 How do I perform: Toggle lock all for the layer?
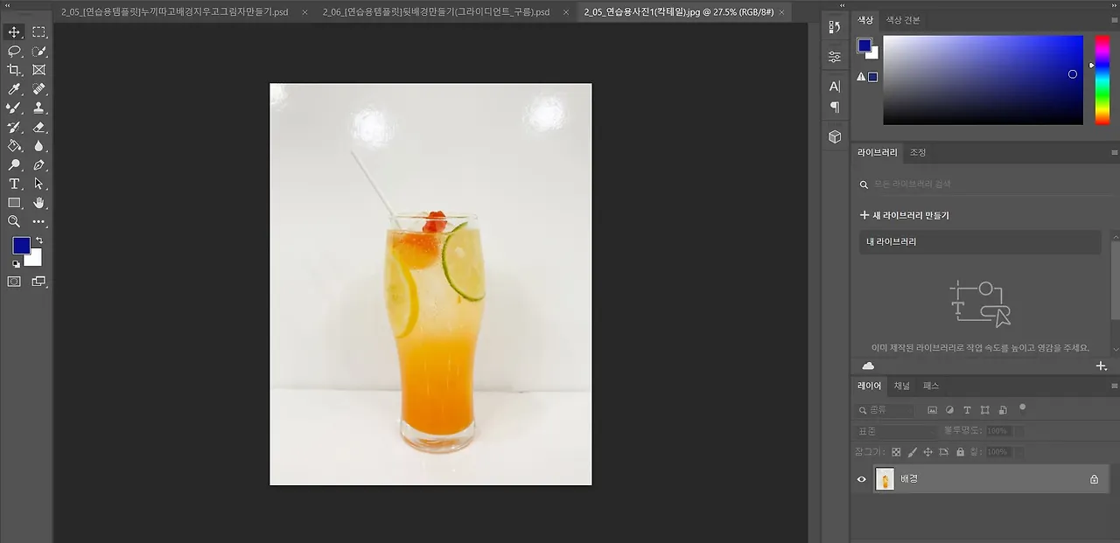click(x=960, y=452)
